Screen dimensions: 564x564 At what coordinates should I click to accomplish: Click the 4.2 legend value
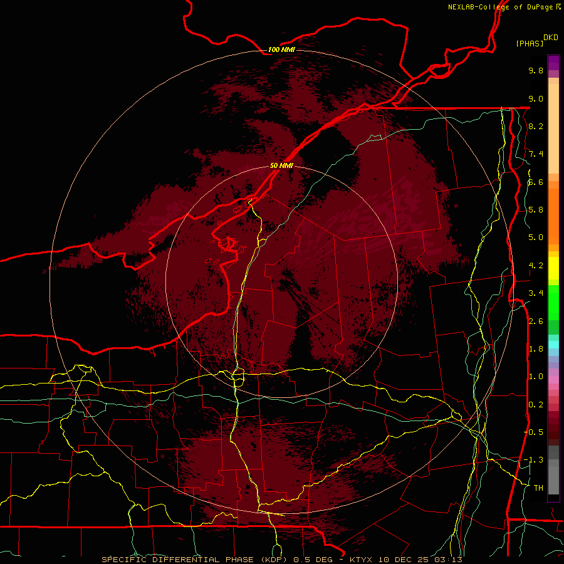pyautogui.click(x=536, y=265)
